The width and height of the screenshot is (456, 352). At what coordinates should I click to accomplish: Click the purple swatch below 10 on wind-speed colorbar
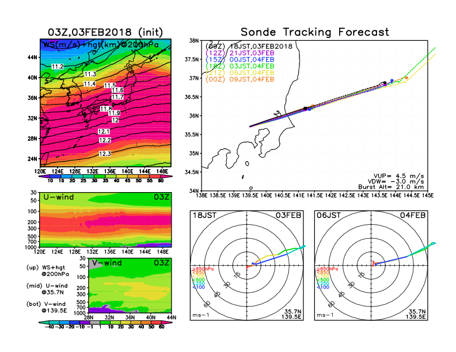coord(44,176)
